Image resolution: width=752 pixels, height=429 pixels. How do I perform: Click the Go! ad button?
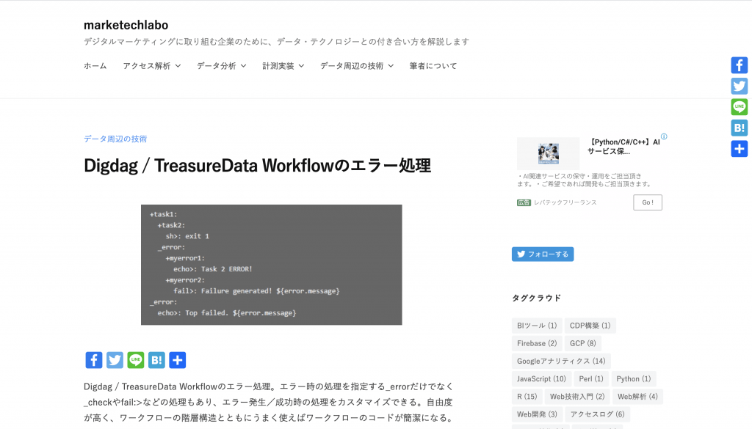[x=648, y=202]
